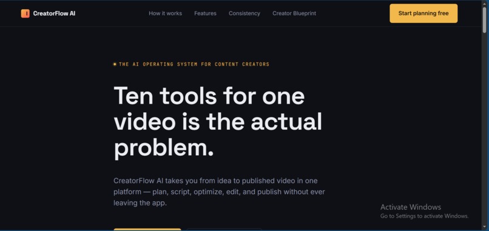Click the page vertical scrollbar thumb
Image resolution: width=489 pixels, height=231 pixels.
[x=485, y=19]
